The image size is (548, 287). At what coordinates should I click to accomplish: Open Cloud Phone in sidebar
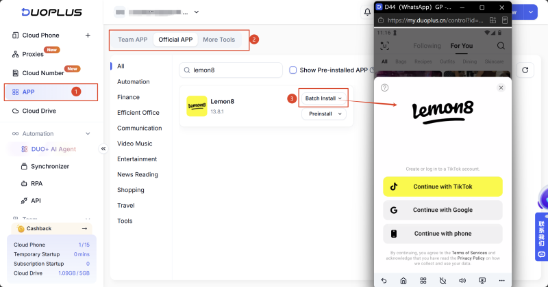pyautogui.click(x=40, y=36)
